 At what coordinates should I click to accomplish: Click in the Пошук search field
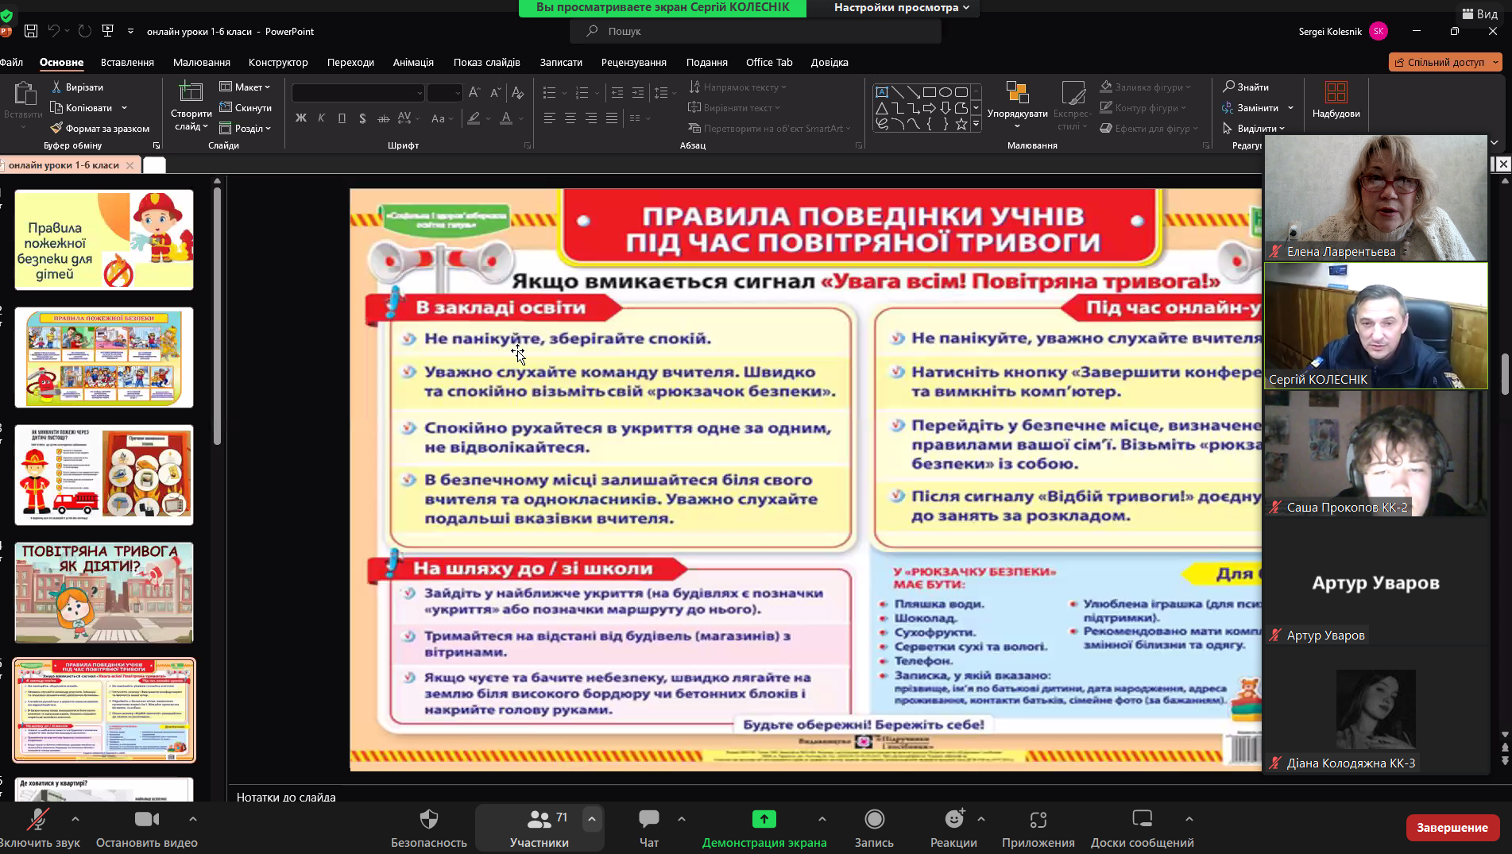756,31
